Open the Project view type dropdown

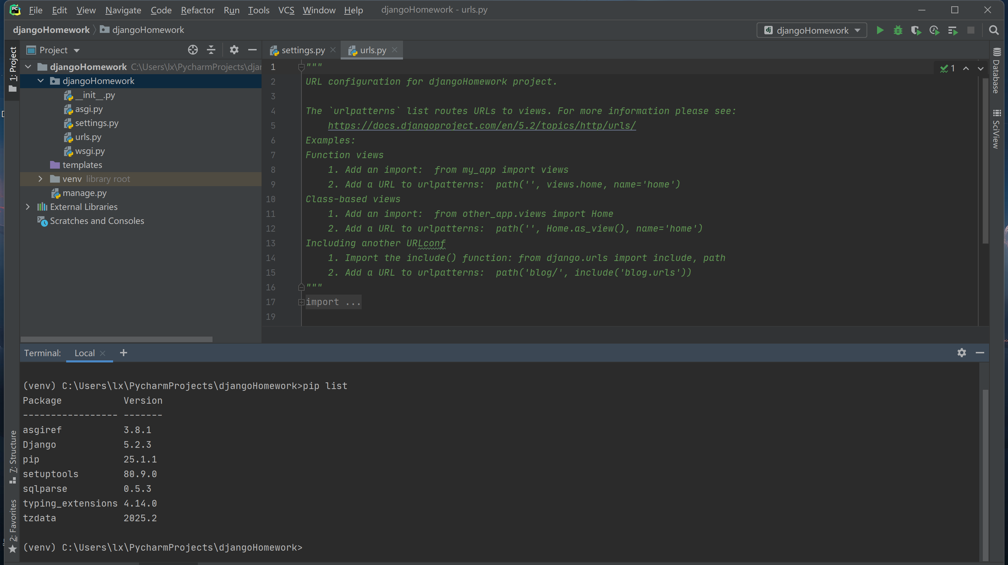click(53, 50)
